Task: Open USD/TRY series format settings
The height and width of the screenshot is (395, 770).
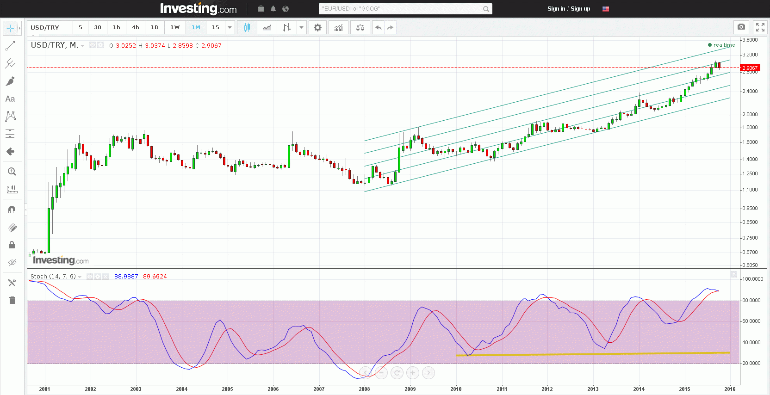Action: 100,45
